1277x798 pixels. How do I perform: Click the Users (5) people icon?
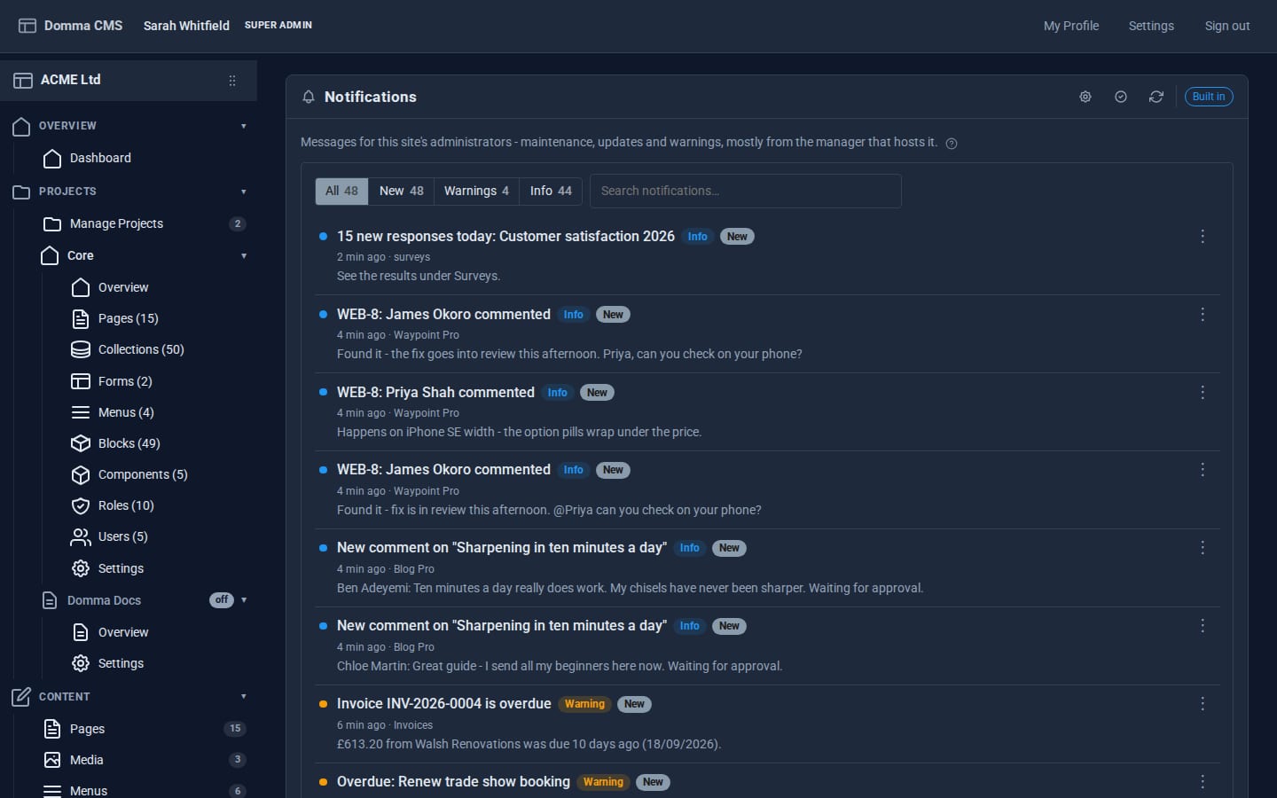click(81, 536)
